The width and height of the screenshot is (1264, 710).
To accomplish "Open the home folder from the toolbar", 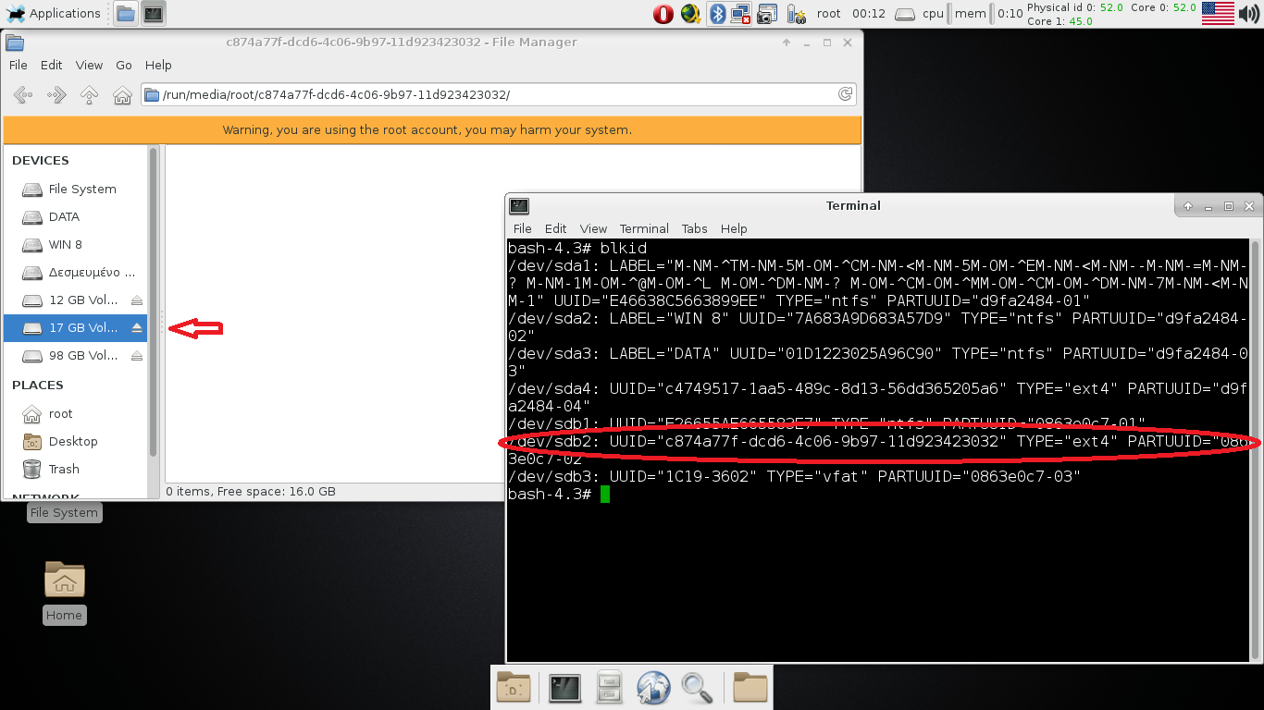I will coord(122,94).
